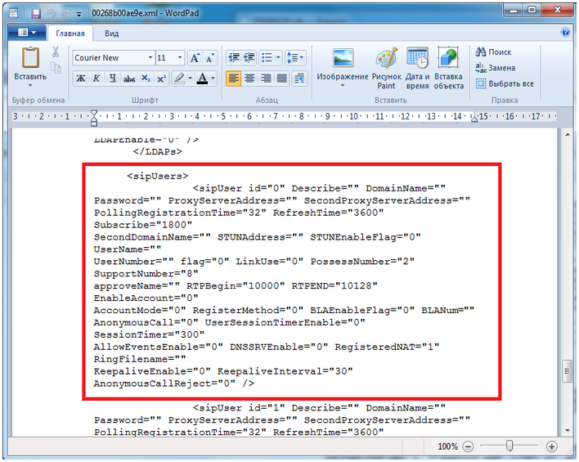The height and width of the screenshot is (462, 579).
Task: Click scrollbar up arrow
Action: [x=567, y=135]
